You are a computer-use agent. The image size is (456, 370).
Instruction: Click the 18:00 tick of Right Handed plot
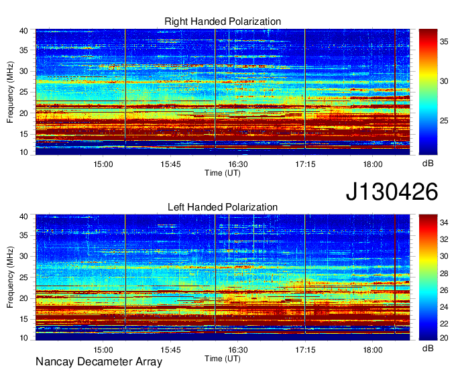coord(373,164)
